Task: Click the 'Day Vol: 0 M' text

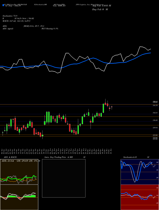Action: pyautogui.click(x=100, y=10)
